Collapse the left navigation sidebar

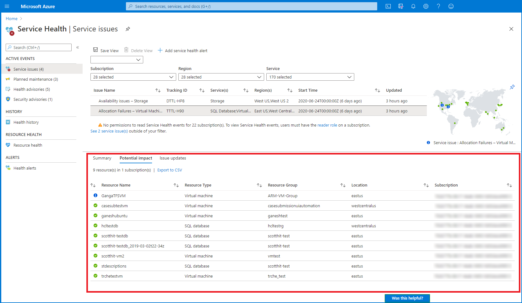click(x=78, y=47)
